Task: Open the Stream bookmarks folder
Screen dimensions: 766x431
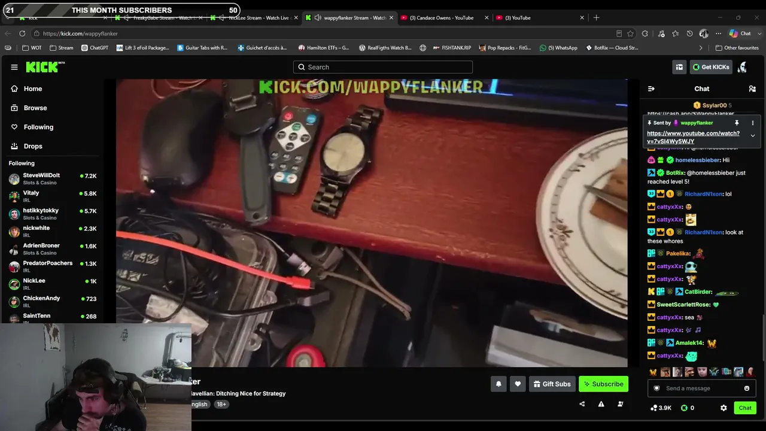Action: [x=62, y=48]
